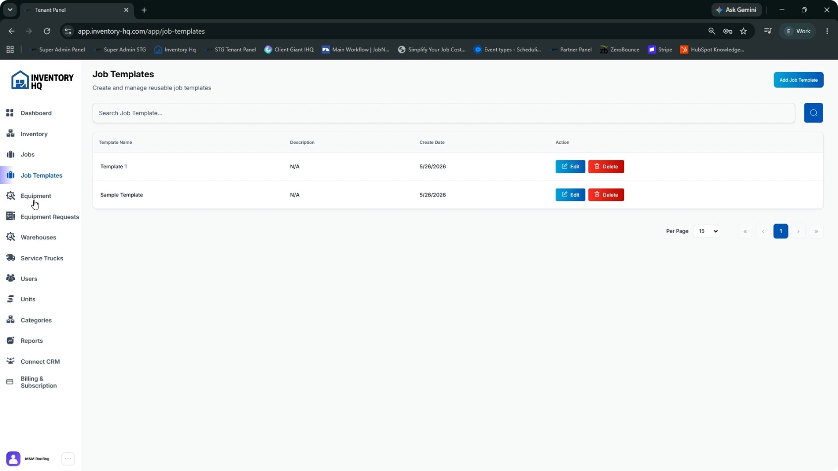Select Equipment Requests in sidebar
838x471 pixels.
(x=50, y=217)
